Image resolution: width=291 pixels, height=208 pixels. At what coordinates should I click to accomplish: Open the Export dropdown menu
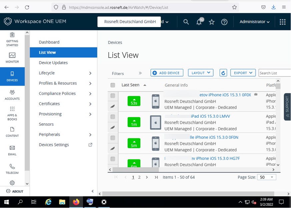[243, 73]
